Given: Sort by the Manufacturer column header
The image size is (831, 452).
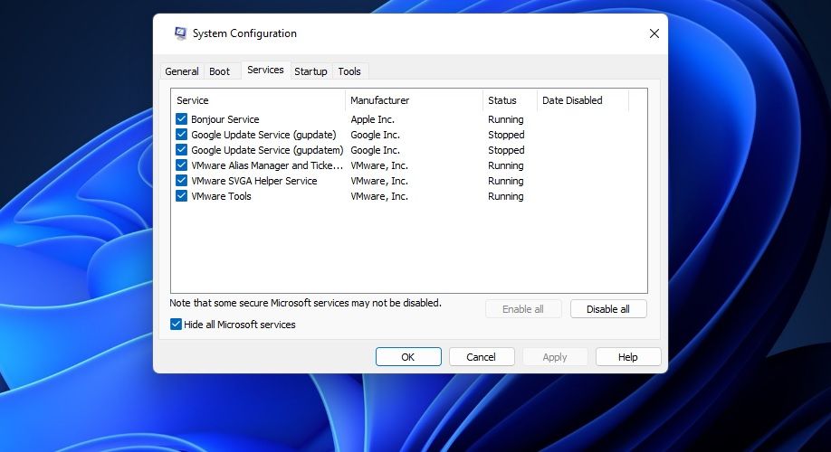Looking at the screenshot, I should tap(414, 100).
